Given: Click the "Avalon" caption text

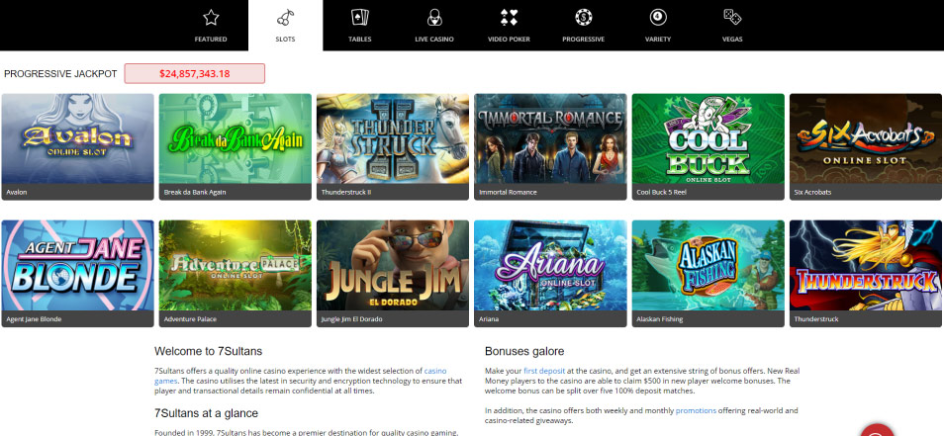Looking at the screenshot, I should click(x=16, y=193).
